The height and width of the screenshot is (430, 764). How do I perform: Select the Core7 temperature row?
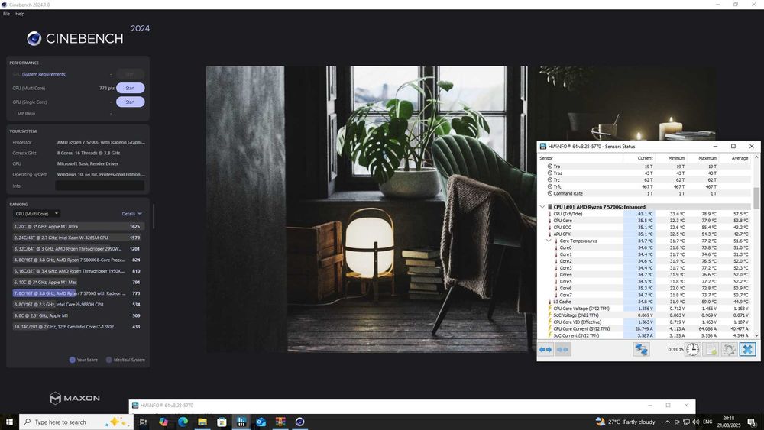[x=645, y=295]
